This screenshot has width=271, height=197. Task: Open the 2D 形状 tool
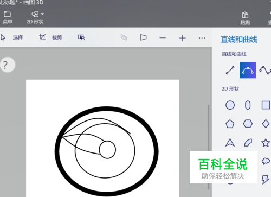pos(35,18)
